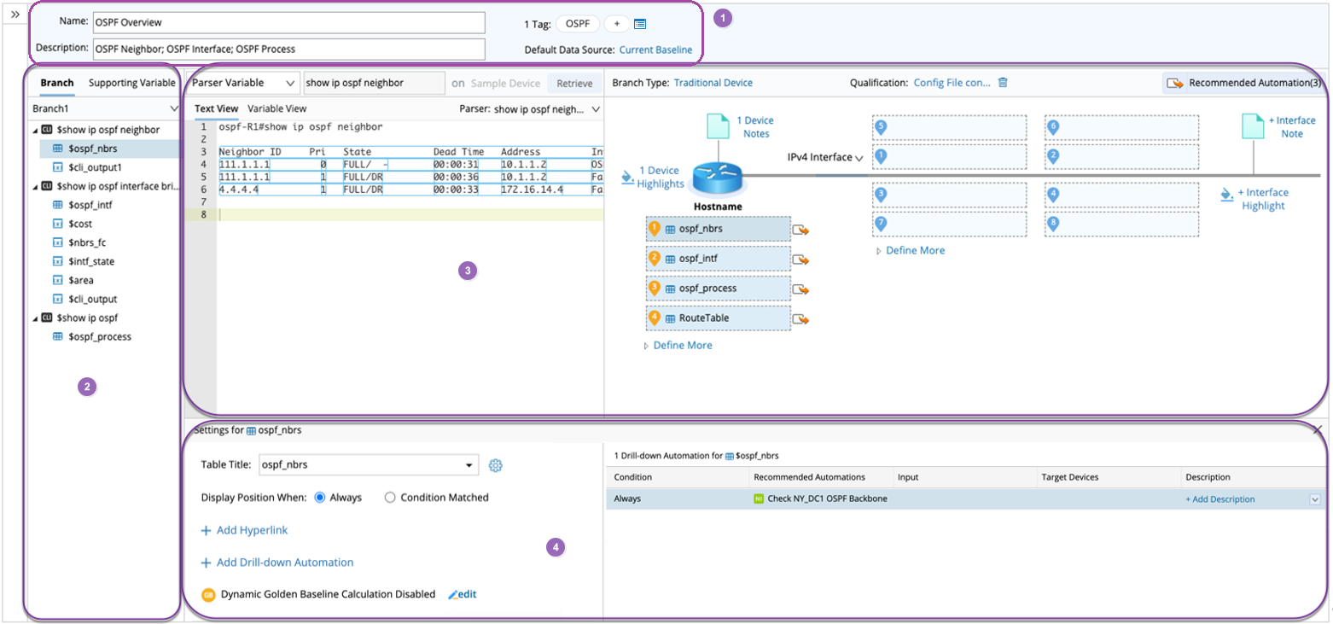The height and width of the screenshot is (624, 1333).
Task: Click the tag list icon beside OSPF tag
Action: click(x=640, y=24)
